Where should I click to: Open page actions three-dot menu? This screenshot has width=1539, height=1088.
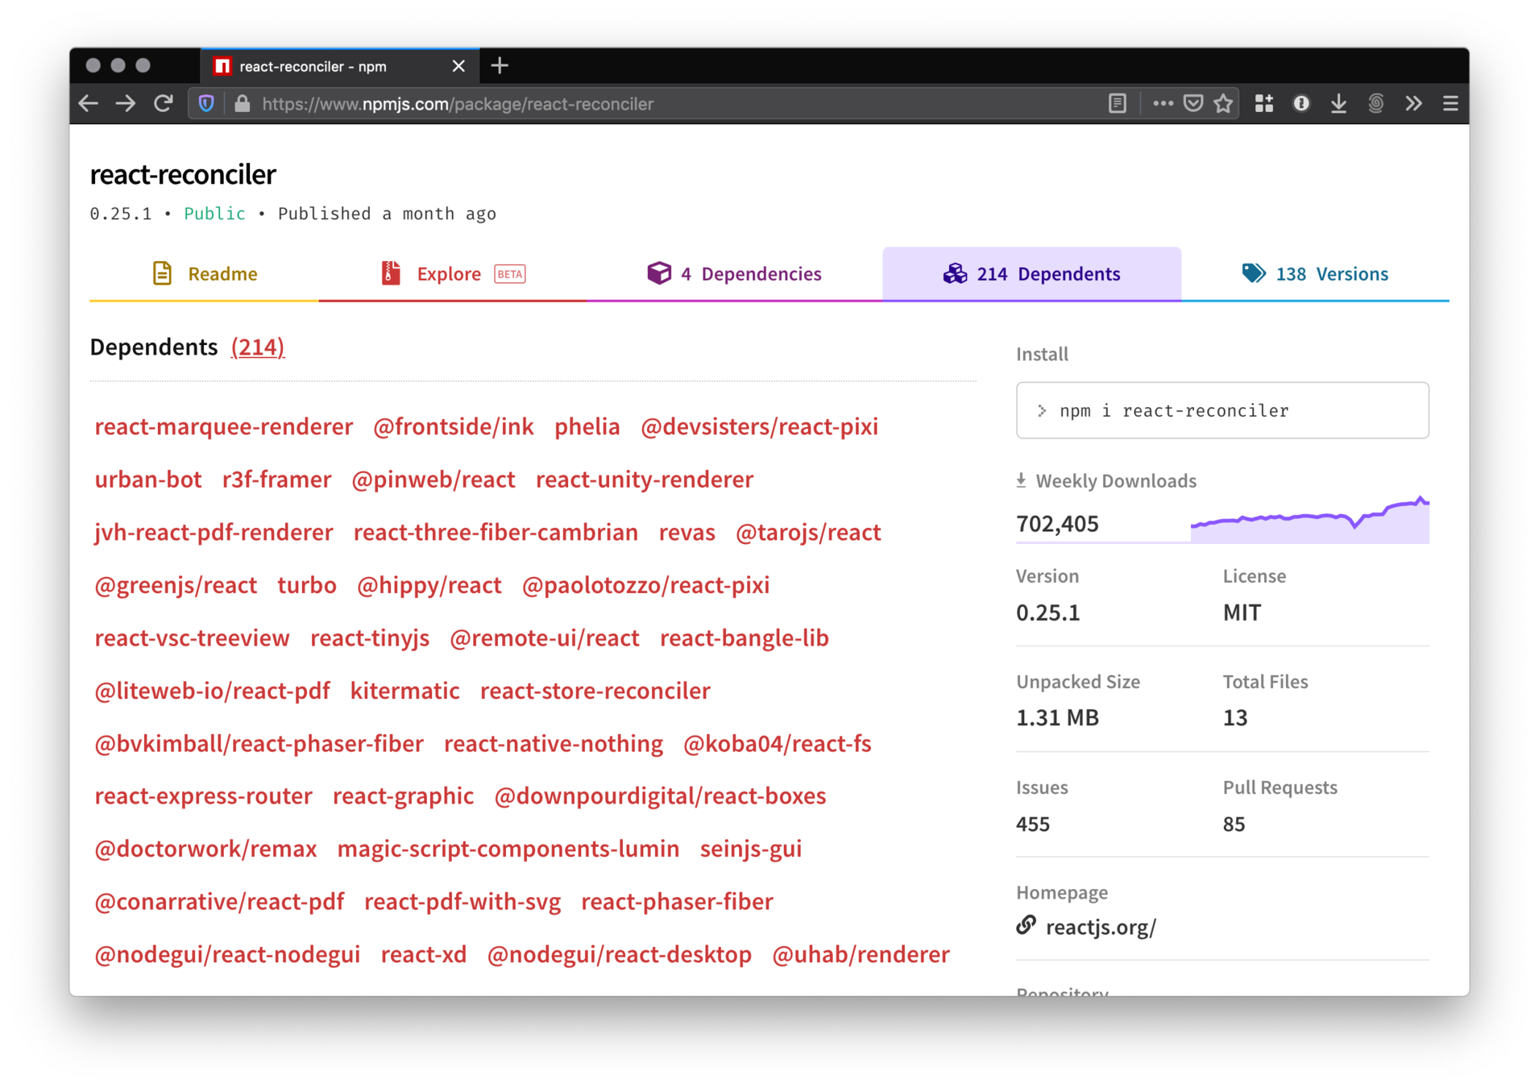pyautogui.click(x=1162, y=103)
